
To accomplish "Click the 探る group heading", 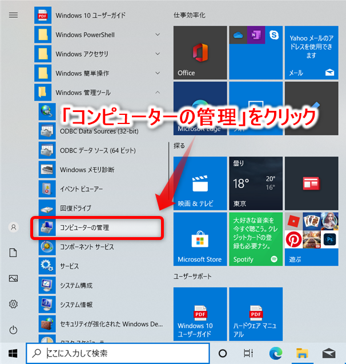I will coord(179,146).
